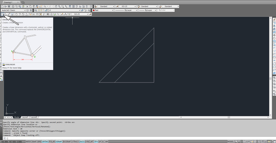Click the command line input field
Viewport: 276px width, 143px height.
(x=139, y=138)
